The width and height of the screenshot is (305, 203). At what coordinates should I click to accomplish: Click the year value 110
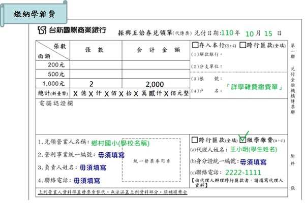(227, 32)
